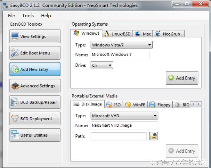
Task: Click the green plus icon on Add Entry
Action: (171, 78)
